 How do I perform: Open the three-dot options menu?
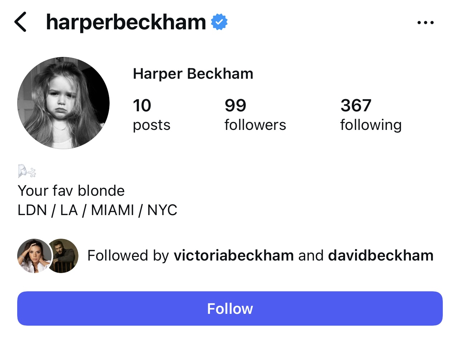[x=426, y=23]
